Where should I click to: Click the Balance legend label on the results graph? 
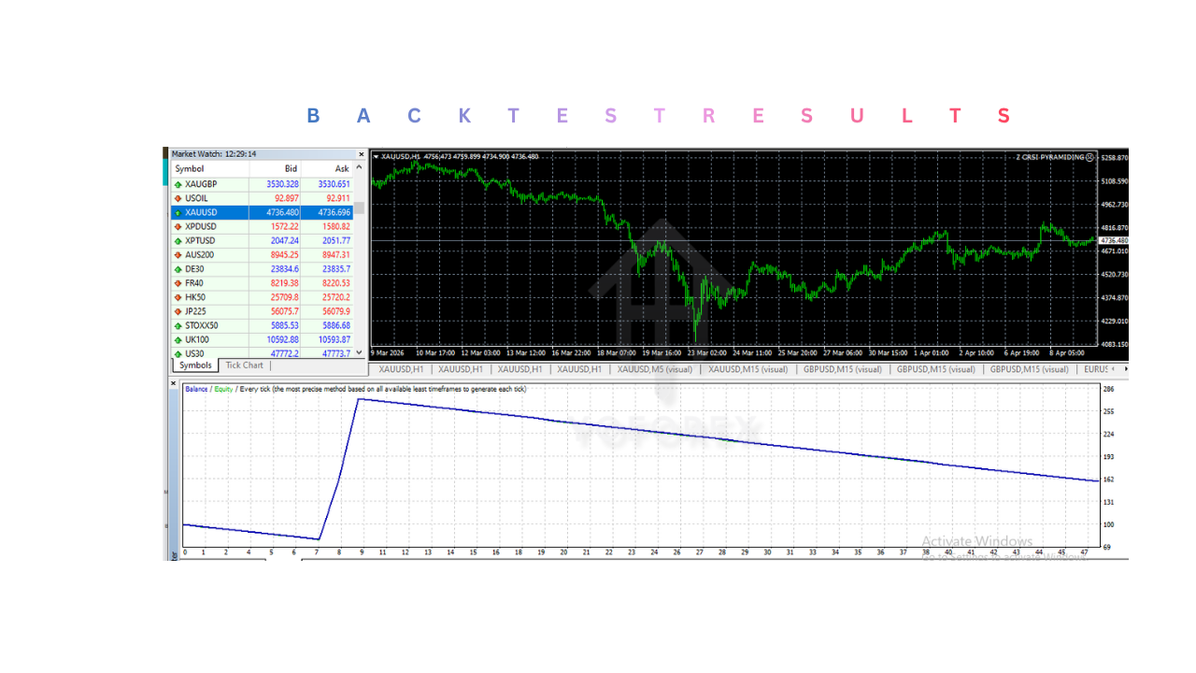195,389
